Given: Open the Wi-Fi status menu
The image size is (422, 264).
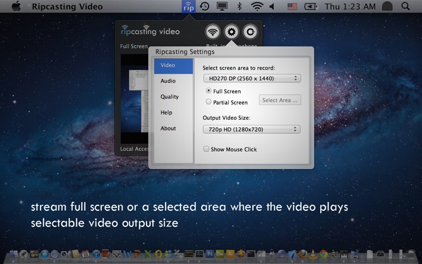Looking at the screenshot, I should [257, 6].
